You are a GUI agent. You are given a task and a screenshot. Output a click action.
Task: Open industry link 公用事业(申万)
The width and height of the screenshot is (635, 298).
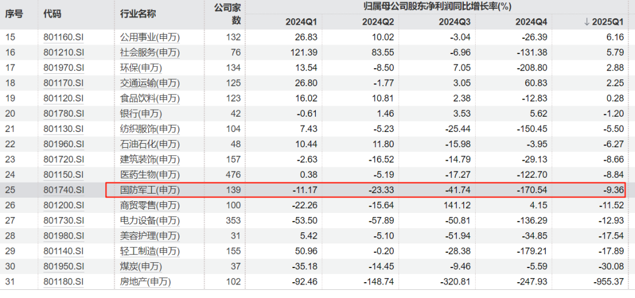tap(149, 38)
